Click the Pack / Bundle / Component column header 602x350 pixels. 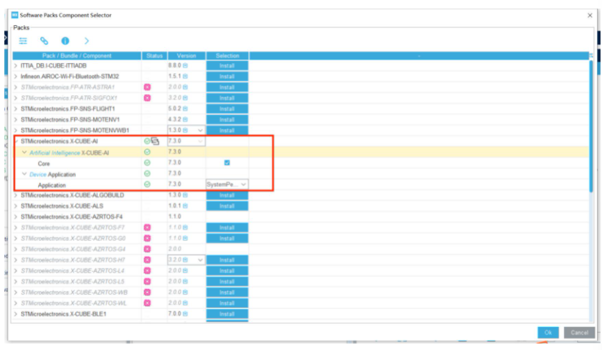click(x=77, y=56)
